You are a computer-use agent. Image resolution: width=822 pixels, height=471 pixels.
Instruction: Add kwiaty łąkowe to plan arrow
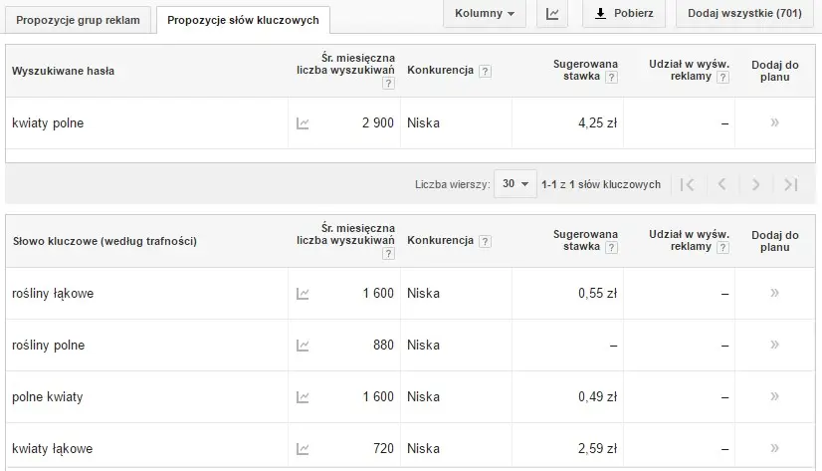(x=774, y=448)
